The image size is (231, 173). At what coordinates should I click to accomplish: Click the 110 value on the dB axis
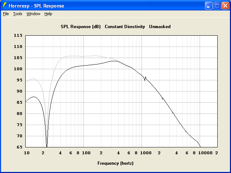coord(18,46)
